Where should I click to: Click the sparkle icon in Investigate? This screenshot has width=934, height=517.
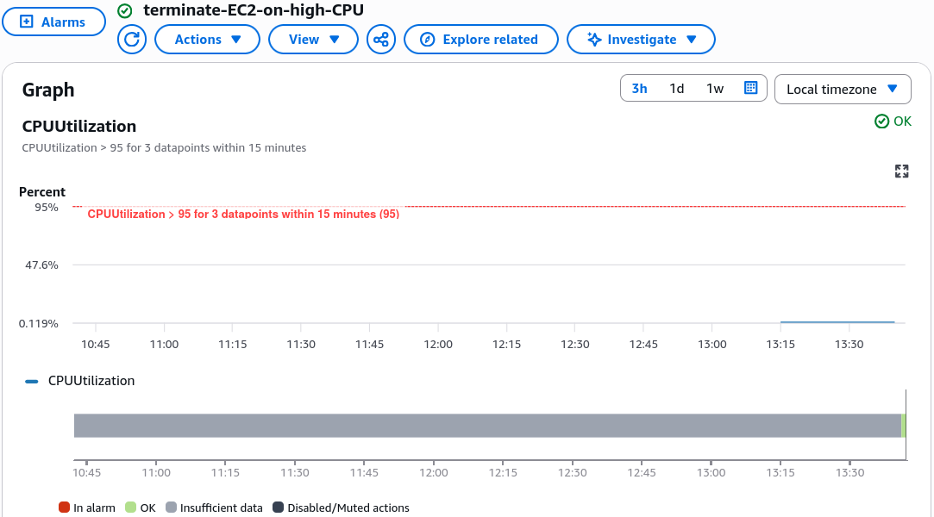pos(594,40)
